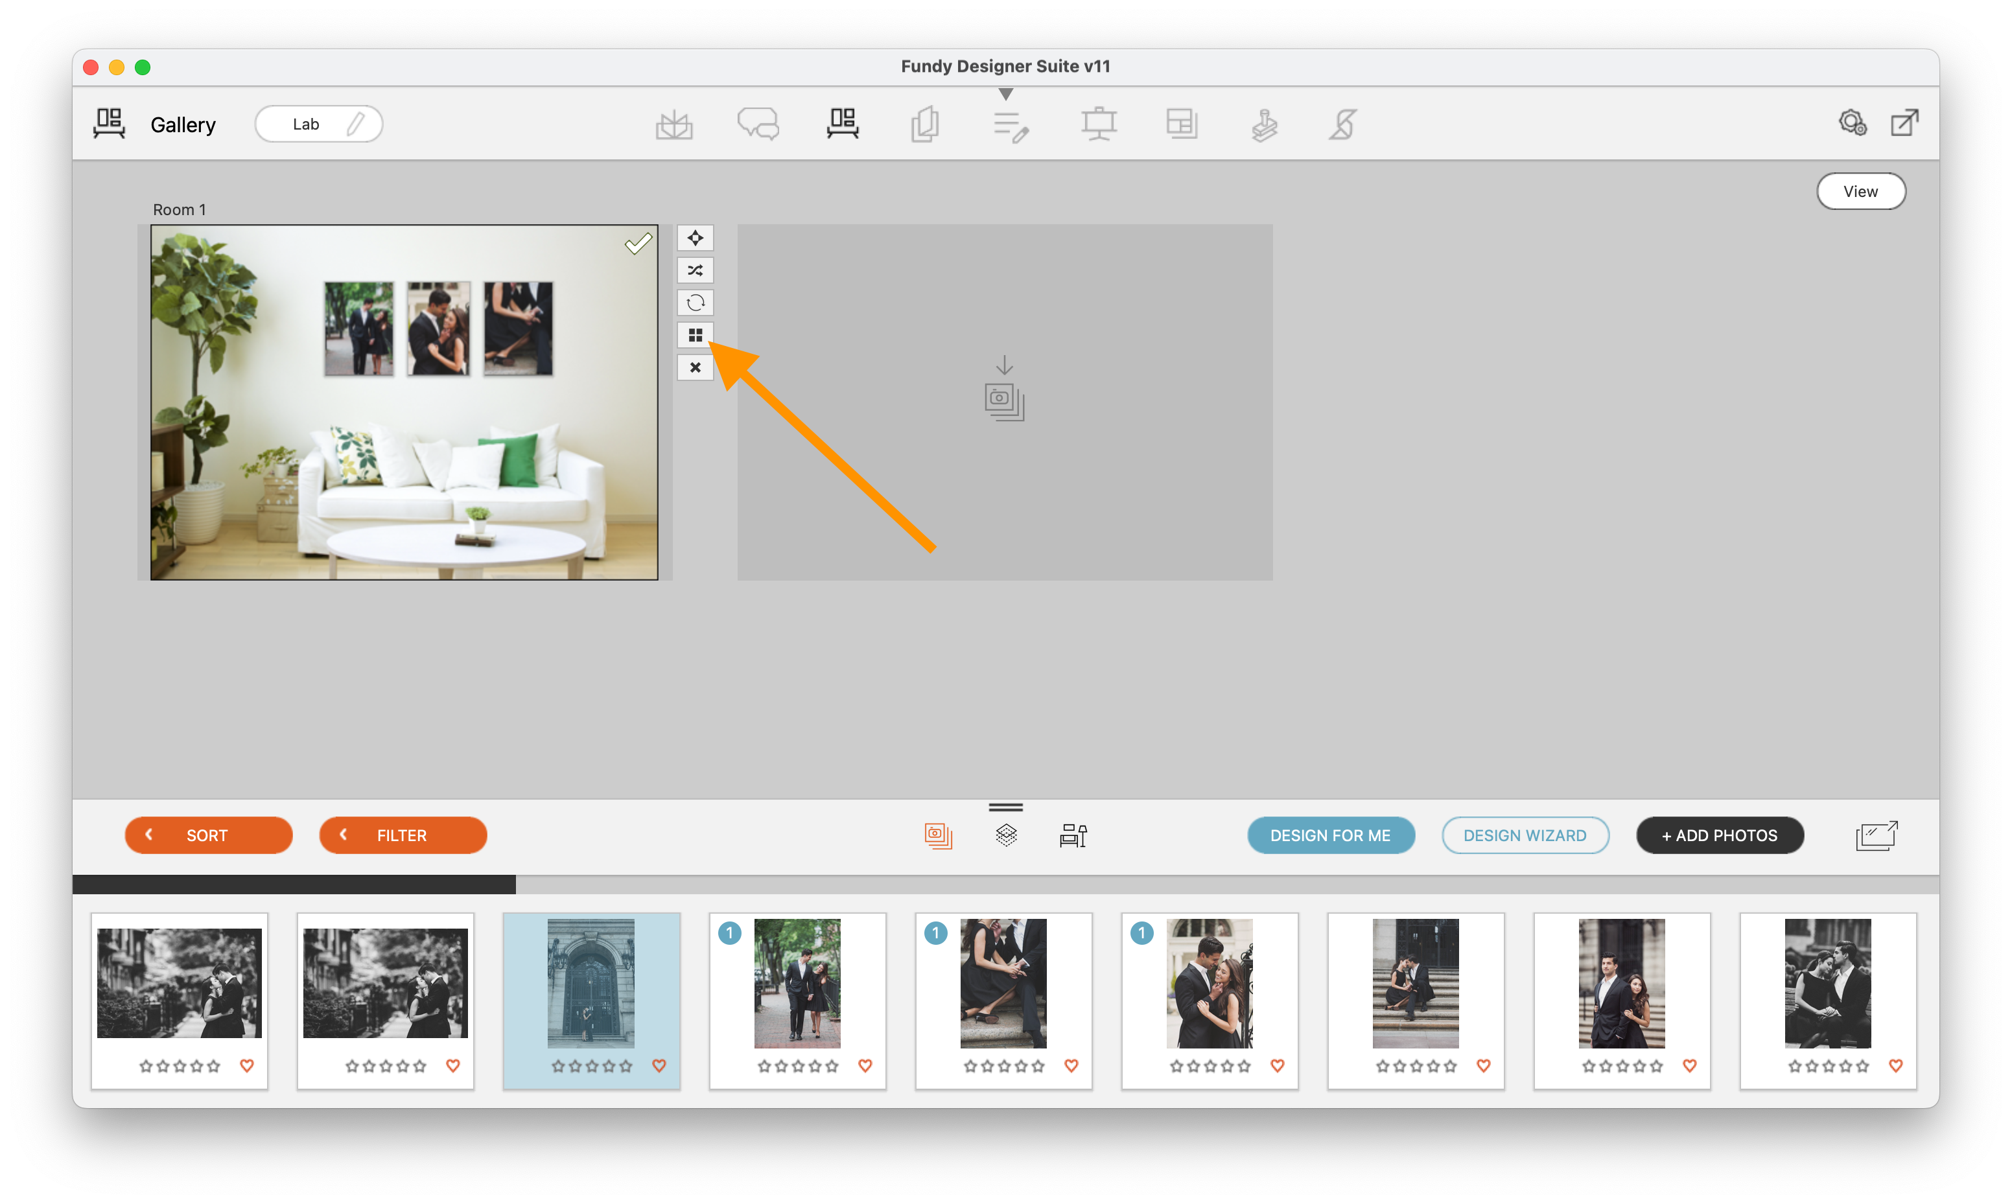Click the right framed photo on the wall
Viewport: 2012px width, 1204px height.
coord(519,329)
